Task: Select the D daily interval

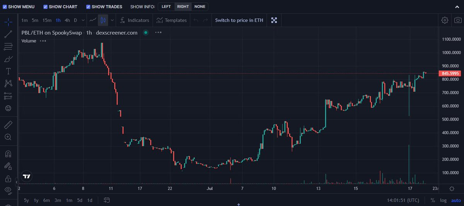Action: point(76,20)
